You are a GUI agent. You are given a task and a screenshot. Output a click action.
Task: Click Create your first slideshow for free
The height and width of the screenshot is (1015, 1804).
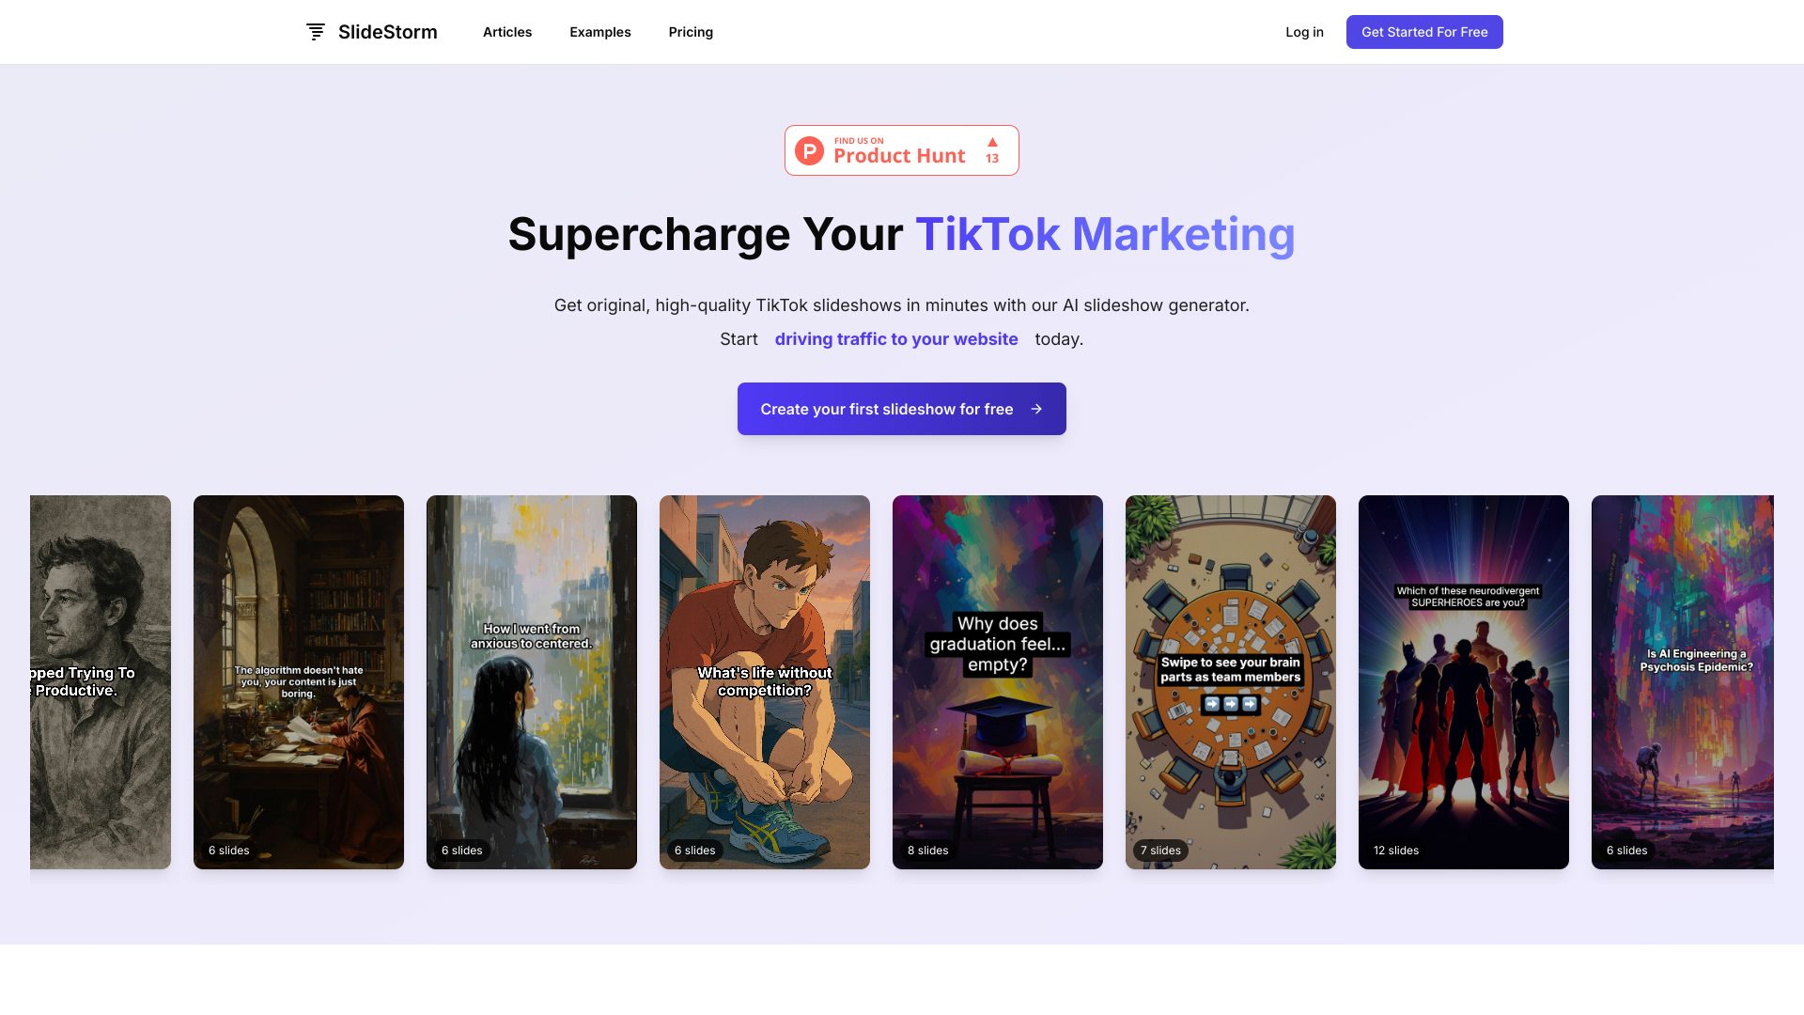click(x=902, y=409)
